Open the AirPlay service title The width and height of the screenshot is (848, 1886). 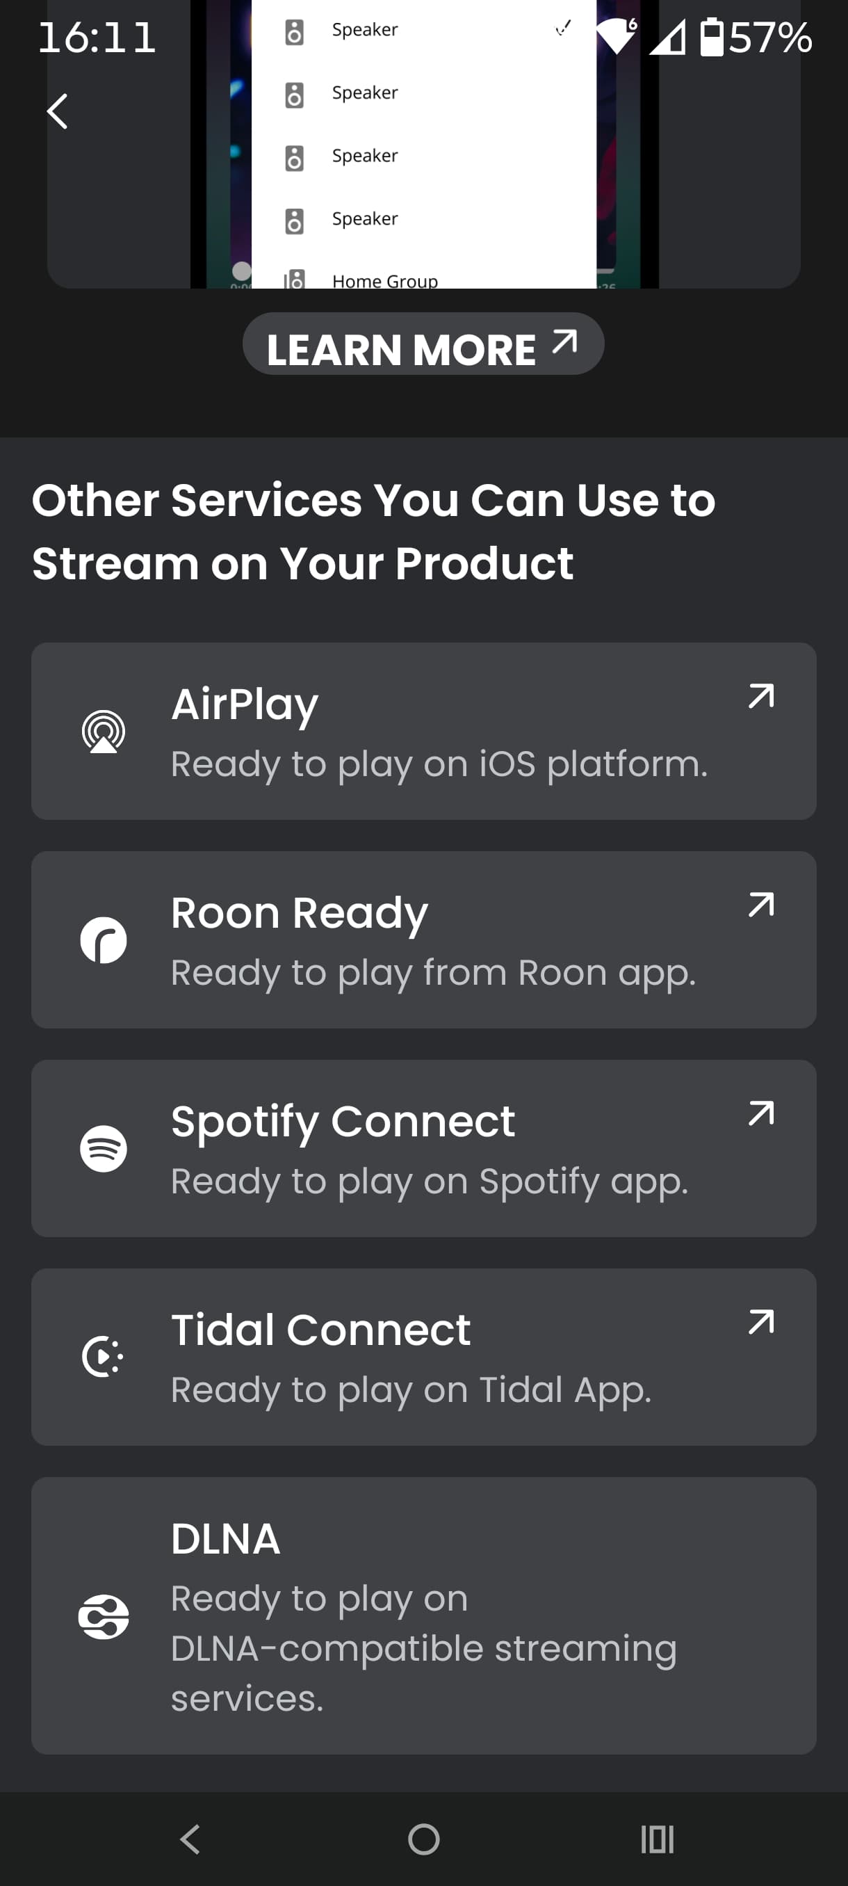pos(245,704)
